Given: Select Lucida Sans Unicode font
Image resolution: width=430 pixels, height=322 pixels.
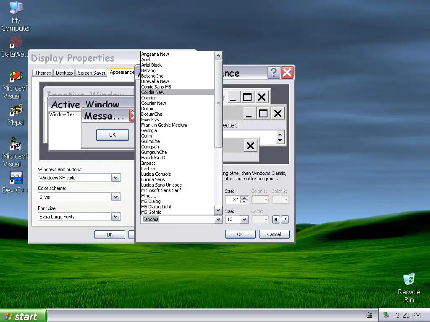Looking at the screenshot, I should pos(177,185).
